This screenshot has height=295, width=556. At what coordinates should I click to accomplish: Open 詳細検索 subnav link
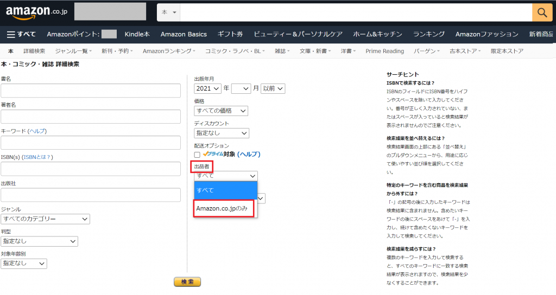(x=34, y=51)
